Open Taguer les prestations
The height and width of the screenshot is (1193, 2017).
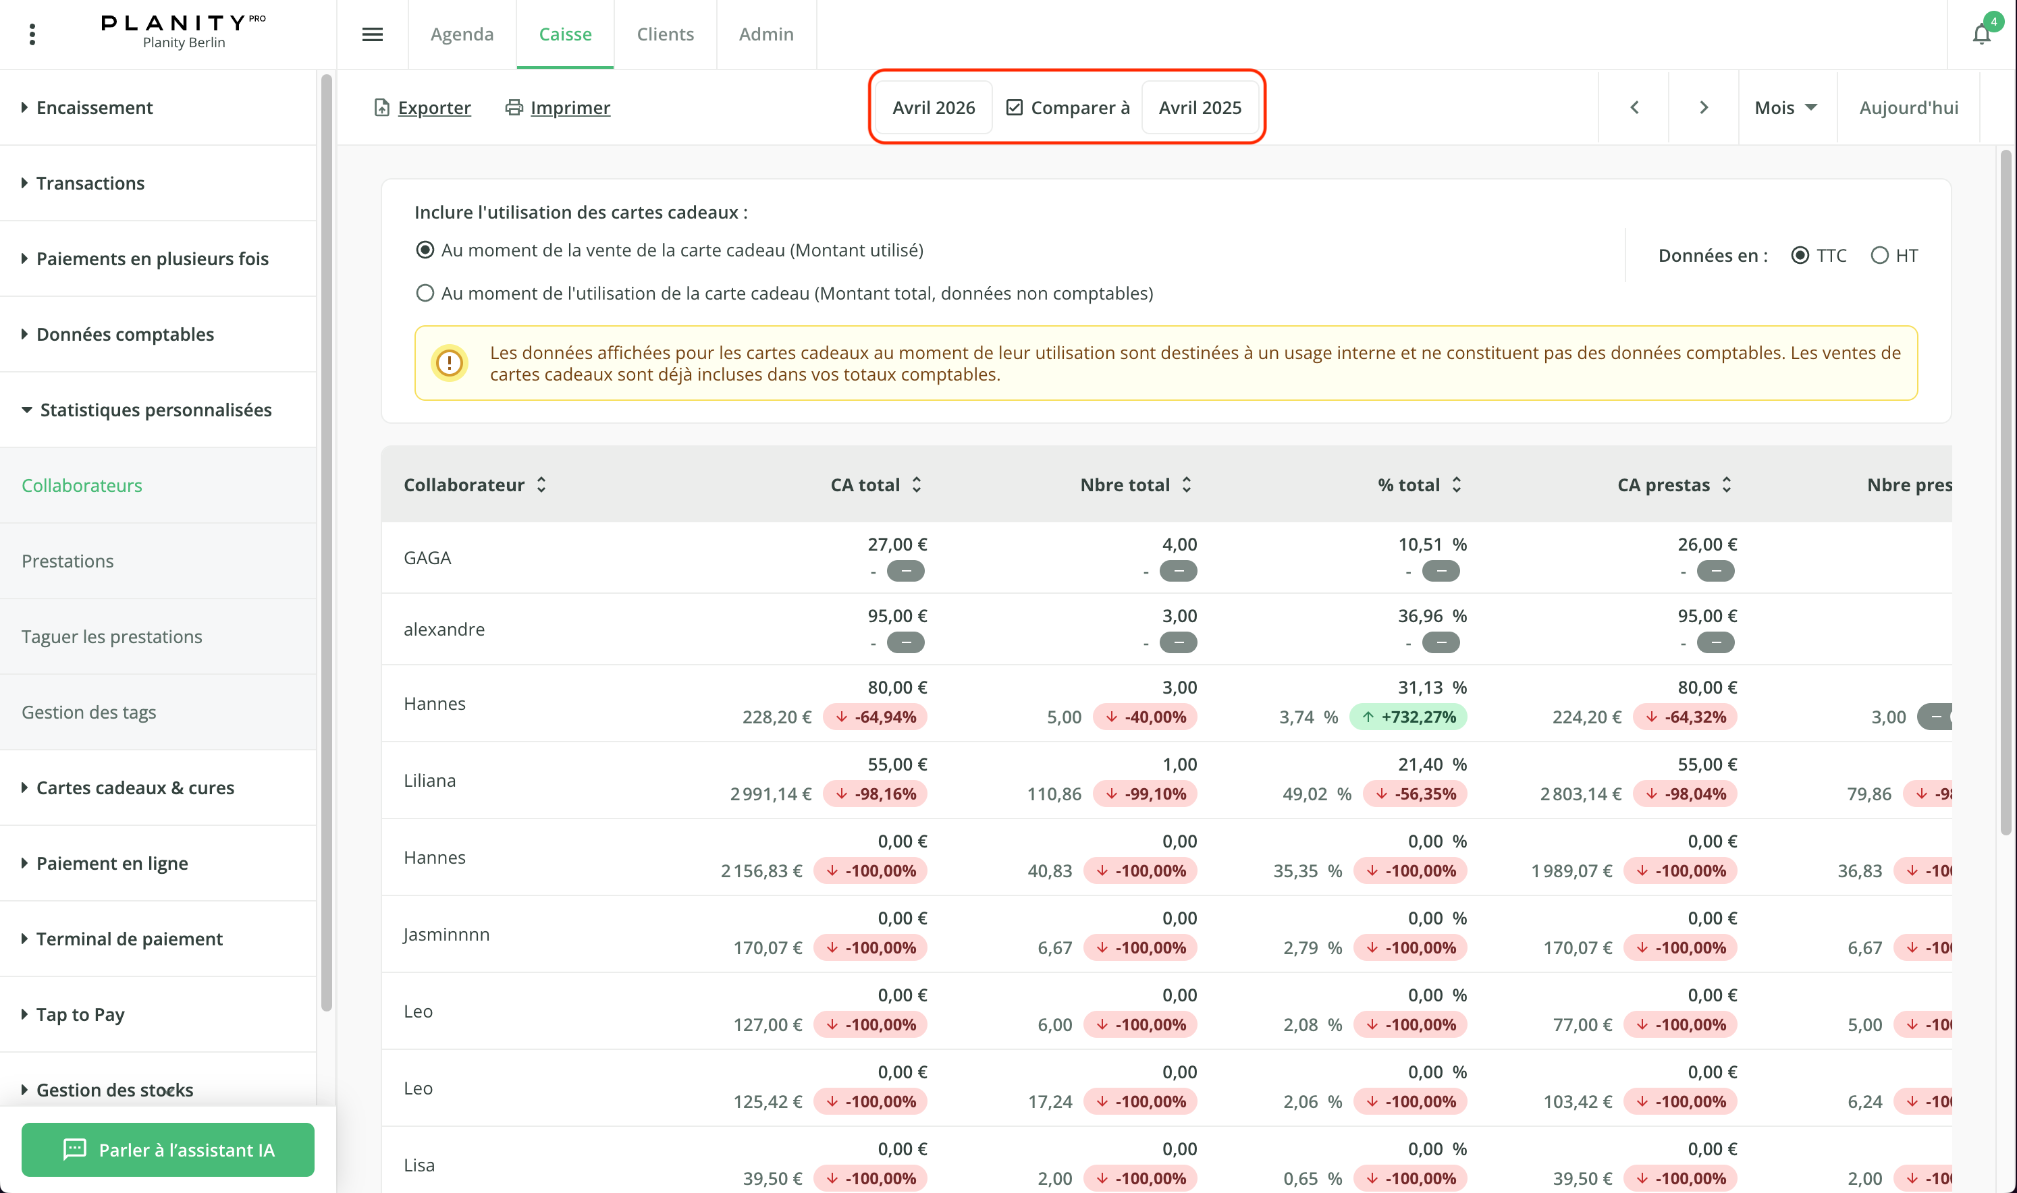pos(159,637)
